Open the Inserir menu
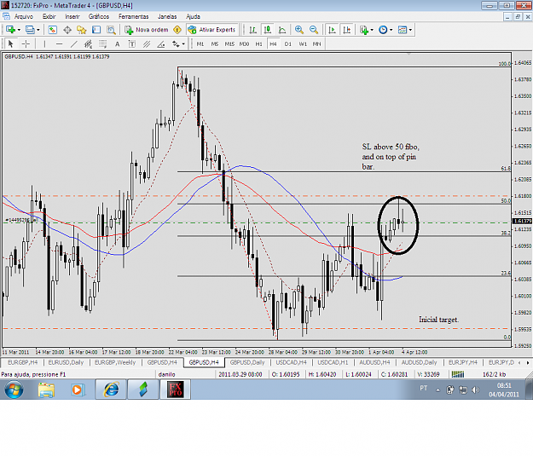 [x=72, y=16]
